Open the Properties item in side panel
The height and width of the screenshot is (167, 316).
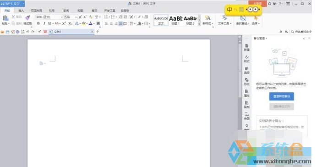247,93
